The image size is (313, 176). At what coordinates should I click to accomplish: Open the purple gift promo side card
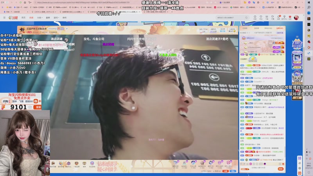tap(297, 60)
